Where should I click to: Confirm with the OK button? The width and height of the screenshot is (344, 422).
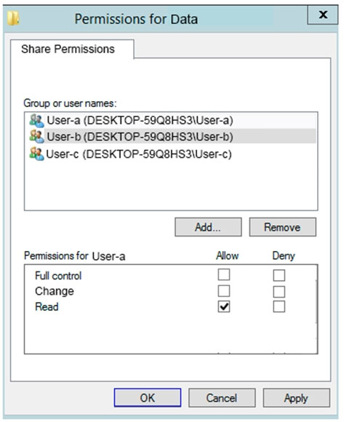pyautogui.click(x=148, y=397)
